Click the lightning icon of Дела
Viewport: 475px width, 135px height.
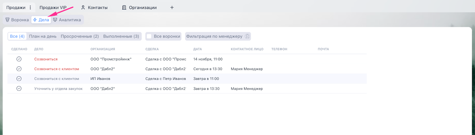coord(35,20)
